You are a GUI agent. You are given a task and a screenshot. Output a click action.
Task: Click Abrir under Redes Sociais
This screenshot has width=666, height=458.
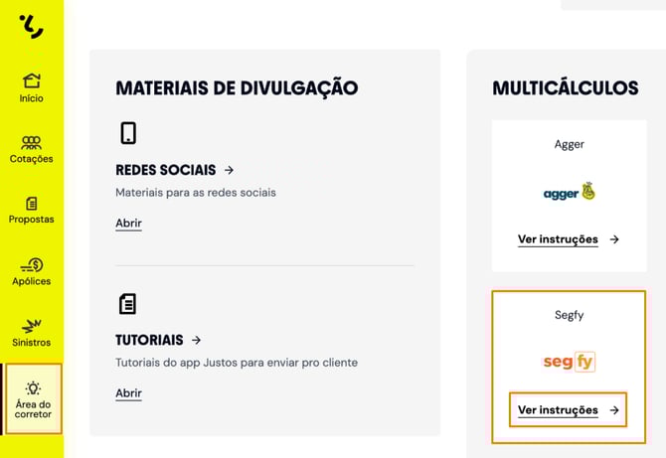pos(128,224)
